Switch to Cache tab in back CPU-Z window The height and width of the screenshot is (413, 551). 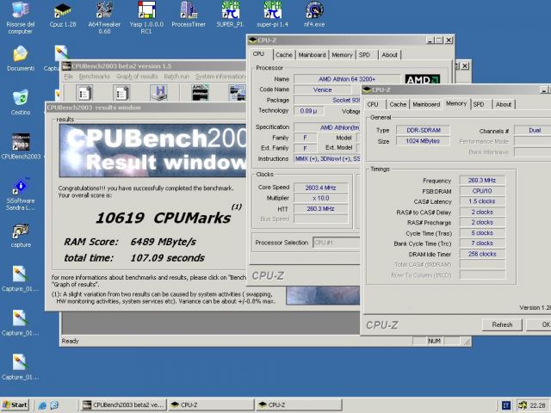284,55
